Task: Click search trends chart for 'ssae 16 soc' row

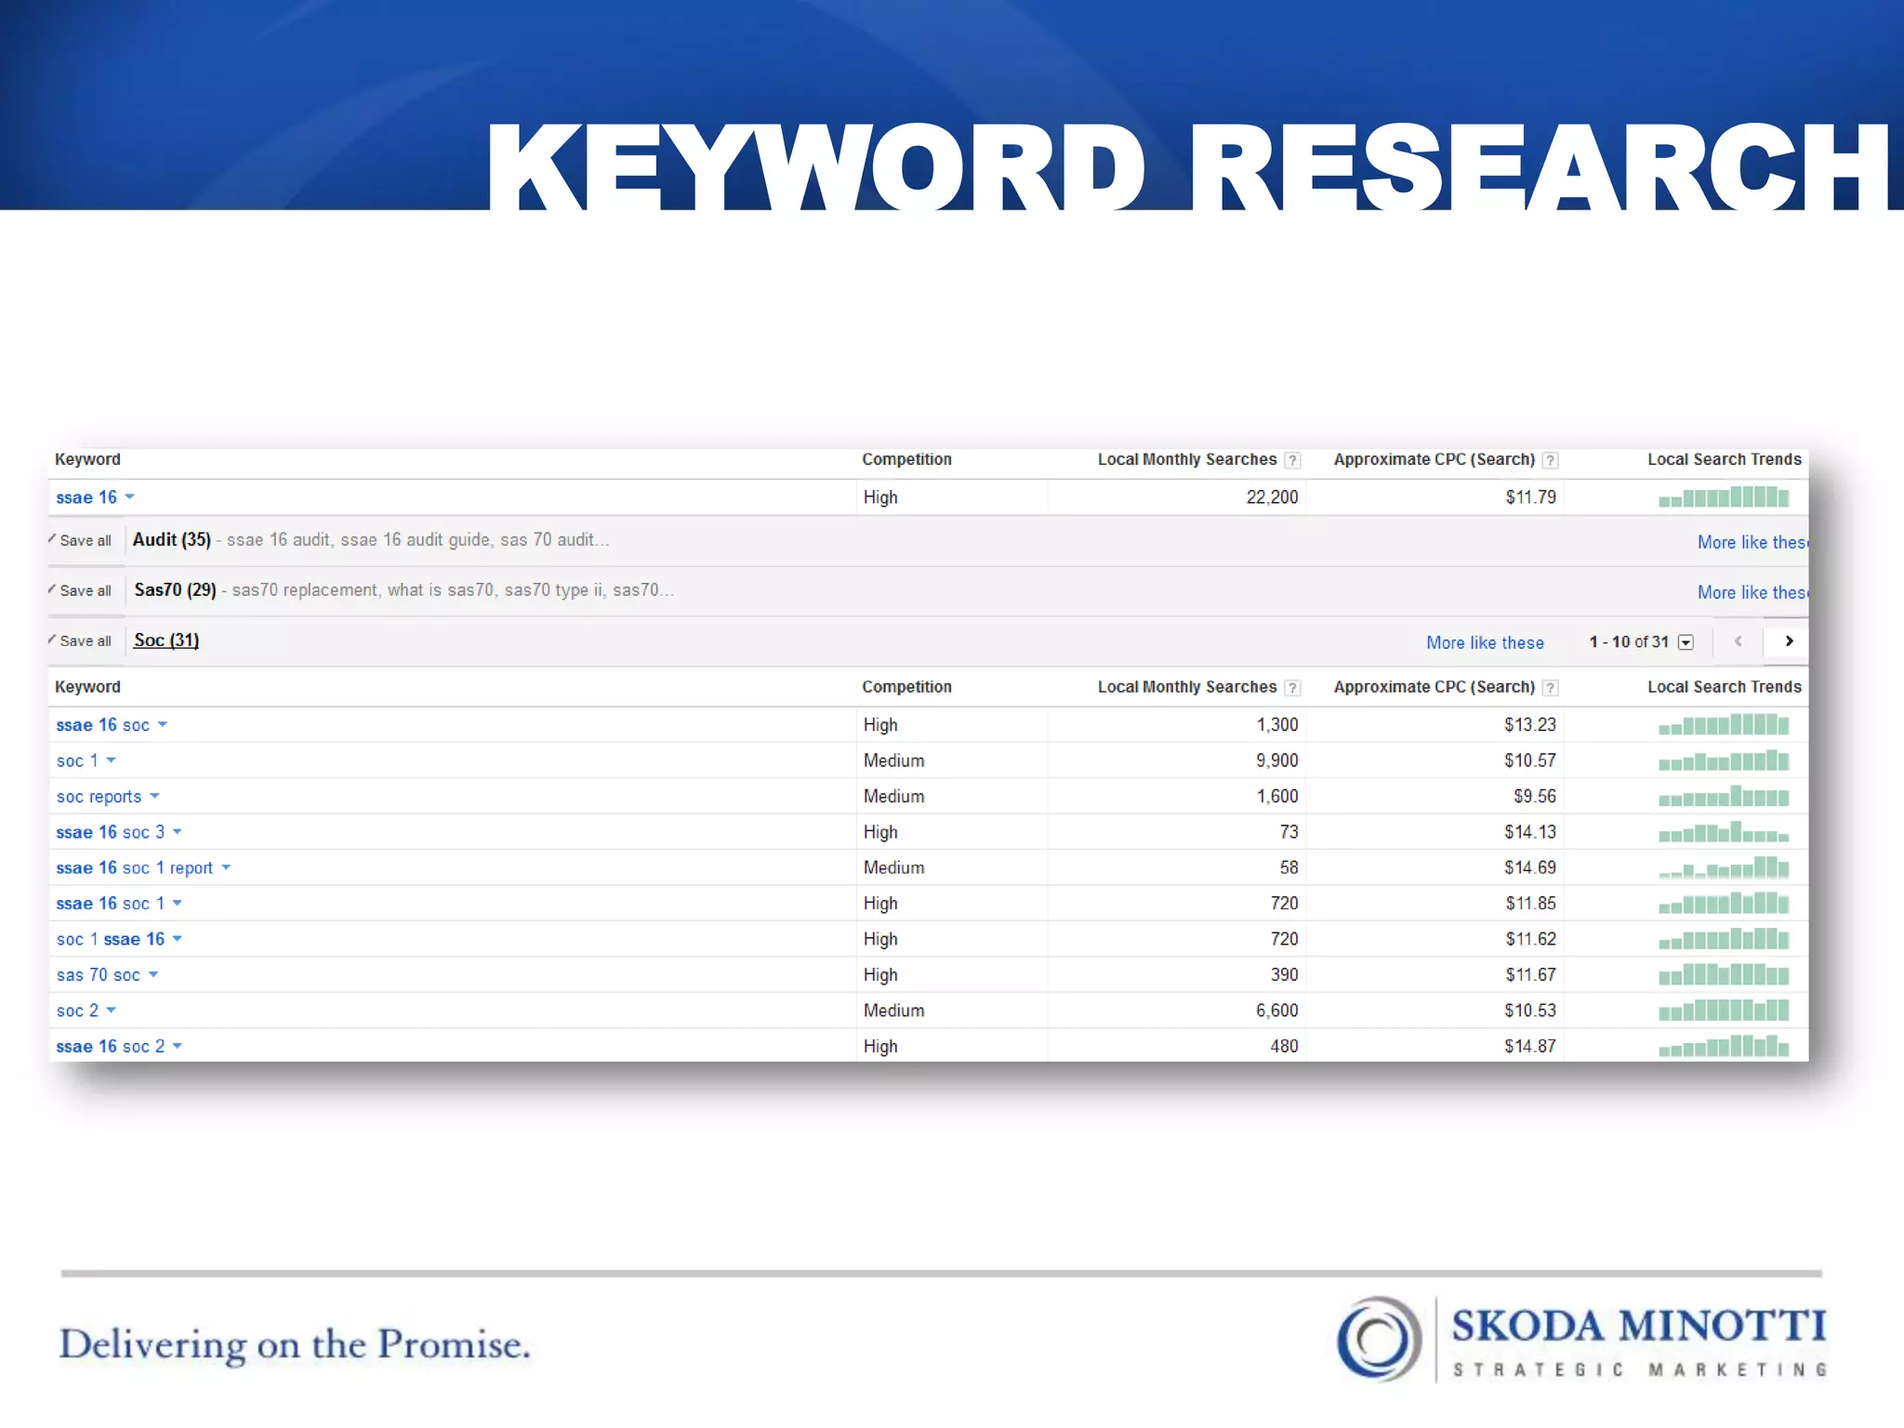Action: pyautogui.click(x=1724, y=725)
